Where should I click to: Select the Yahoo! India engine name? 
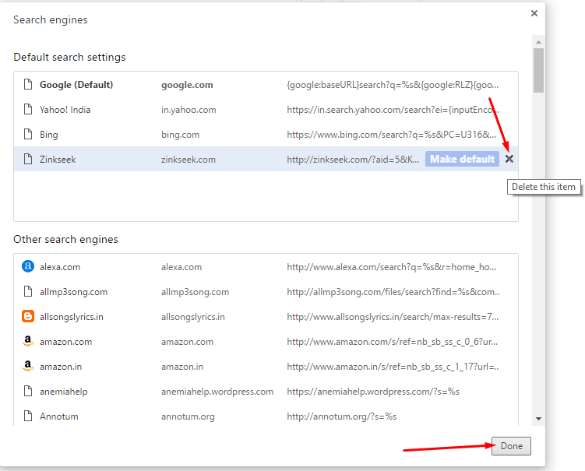pyautogui.click(x=65, y=110)
